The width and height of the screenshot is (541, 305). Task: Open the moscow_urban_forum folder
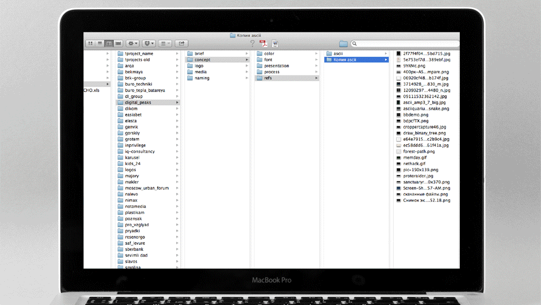[147, 188]
